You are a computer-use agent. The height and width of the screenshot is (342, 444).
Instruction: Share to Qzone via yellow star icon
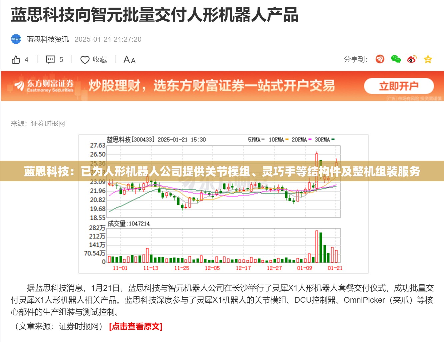click(428, 59)
